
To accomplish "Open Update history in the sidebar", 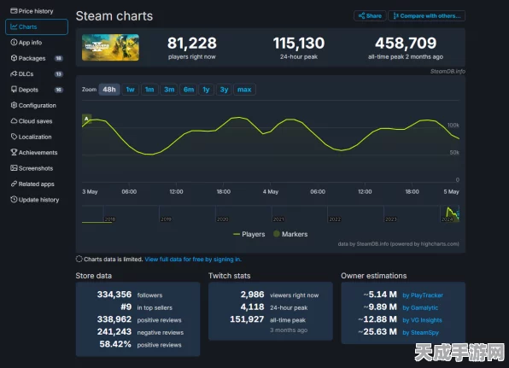I will [35, 200].
